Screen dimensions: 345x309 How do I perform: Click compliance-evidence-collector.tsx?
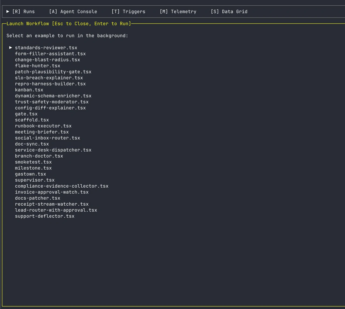(62, 186)
